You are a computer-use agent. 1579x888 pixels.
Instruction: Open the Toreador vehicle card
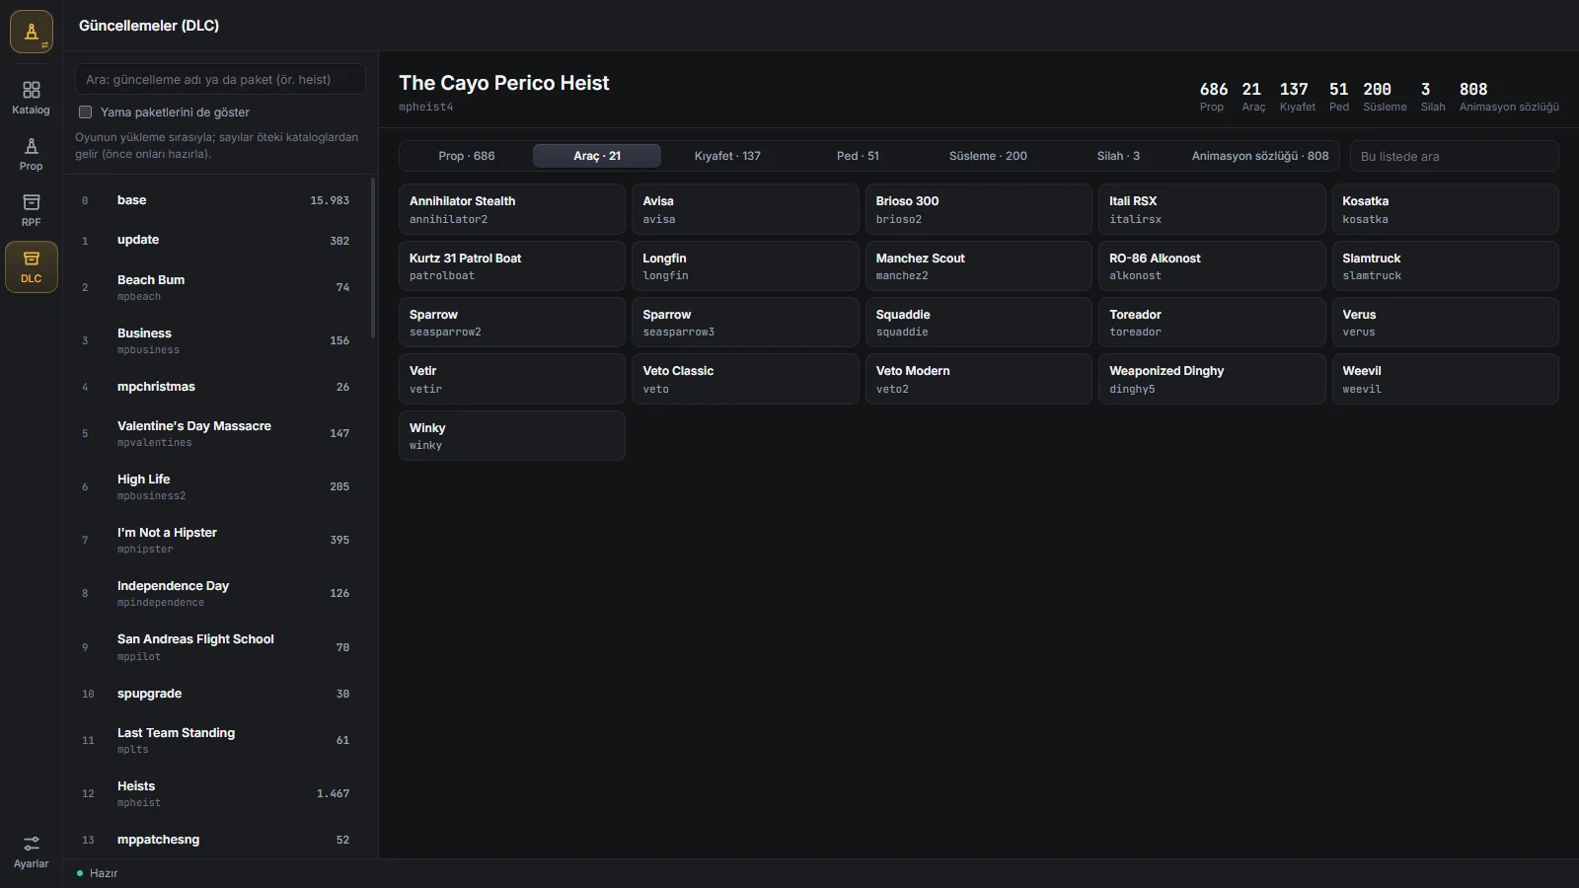[1212, 323]
